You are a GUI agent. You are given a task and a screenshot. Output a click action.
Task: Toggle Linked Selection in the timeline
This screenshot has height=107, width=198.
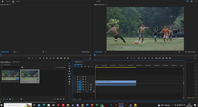(82, 67)
